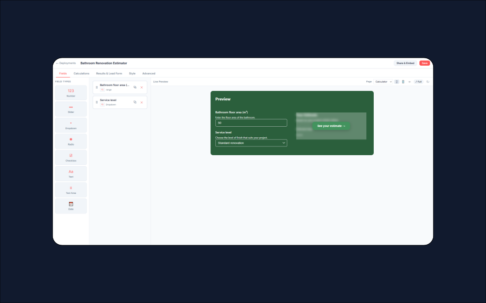
Task: Go back to Deployments
Action: click(x=66, y=63)
